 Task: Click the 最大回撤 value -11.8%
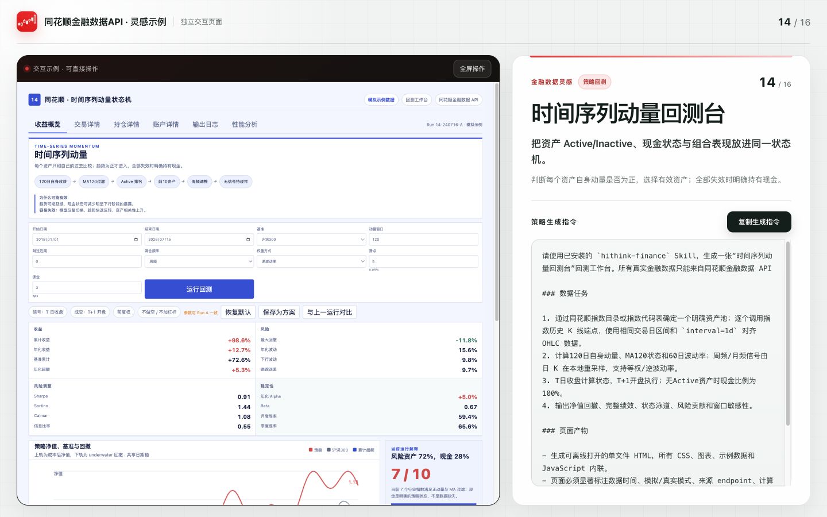[466, 340]
